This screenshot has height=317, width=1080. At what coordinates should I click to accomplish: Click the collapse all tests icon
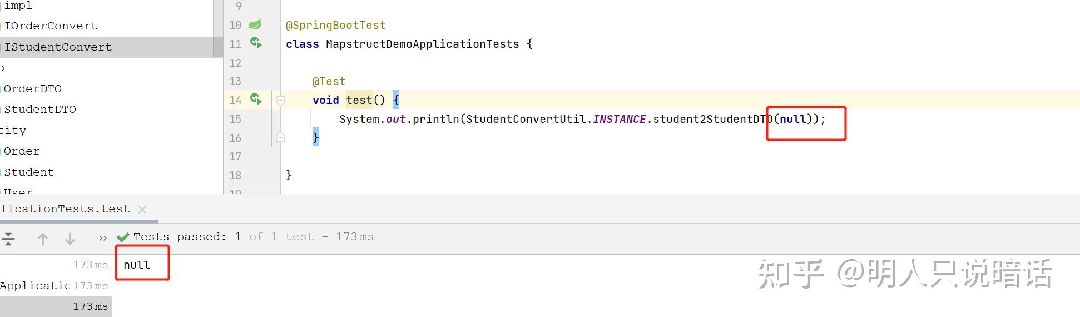tap(8, 239)
